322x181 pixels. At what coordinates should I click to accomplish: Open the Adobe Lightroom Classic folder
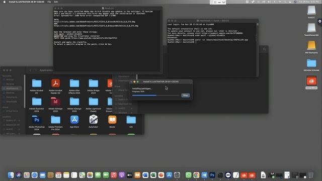click(x=93, y=105)
